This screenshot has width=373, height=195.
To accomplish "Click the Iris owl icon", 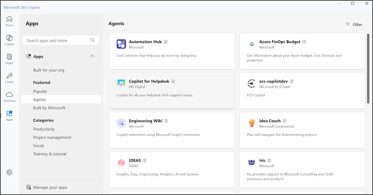I will (251, 163).
